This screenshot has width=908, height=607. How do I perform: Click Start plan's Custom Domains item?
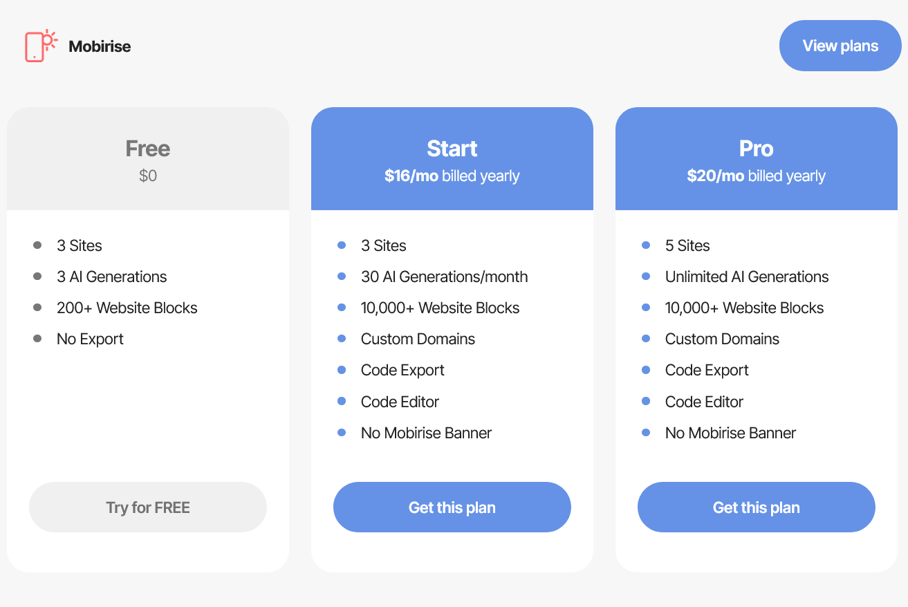(418, 339)
